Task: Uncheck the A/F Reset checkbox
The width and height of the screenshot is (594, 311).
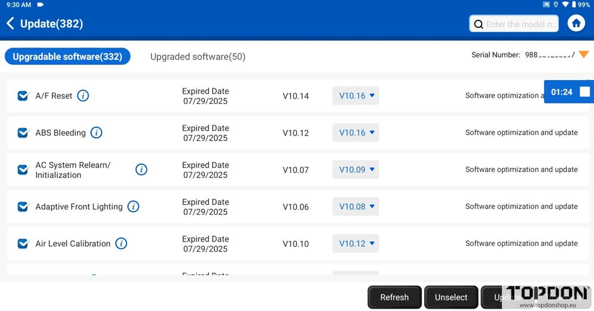Action: (x=23, y=96)
